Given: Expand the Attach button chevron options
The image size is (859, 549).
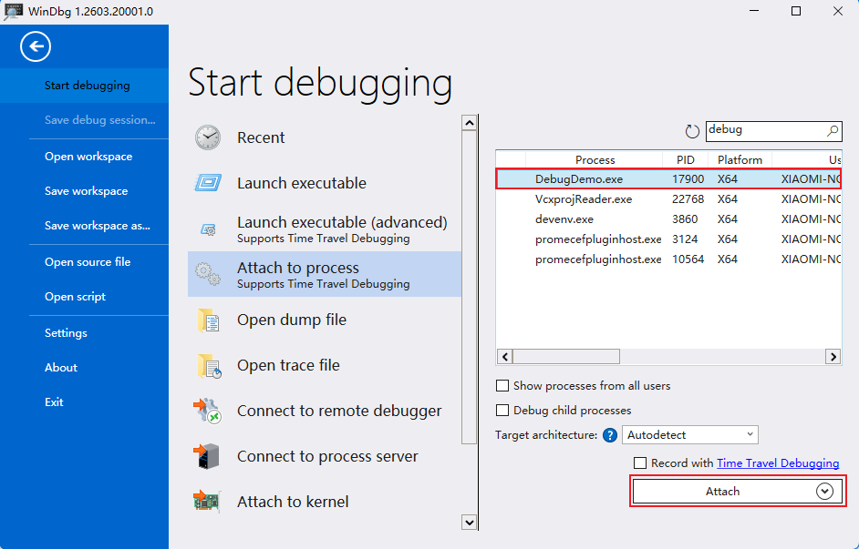Looking at the screenshot, I should click(824, 492).
